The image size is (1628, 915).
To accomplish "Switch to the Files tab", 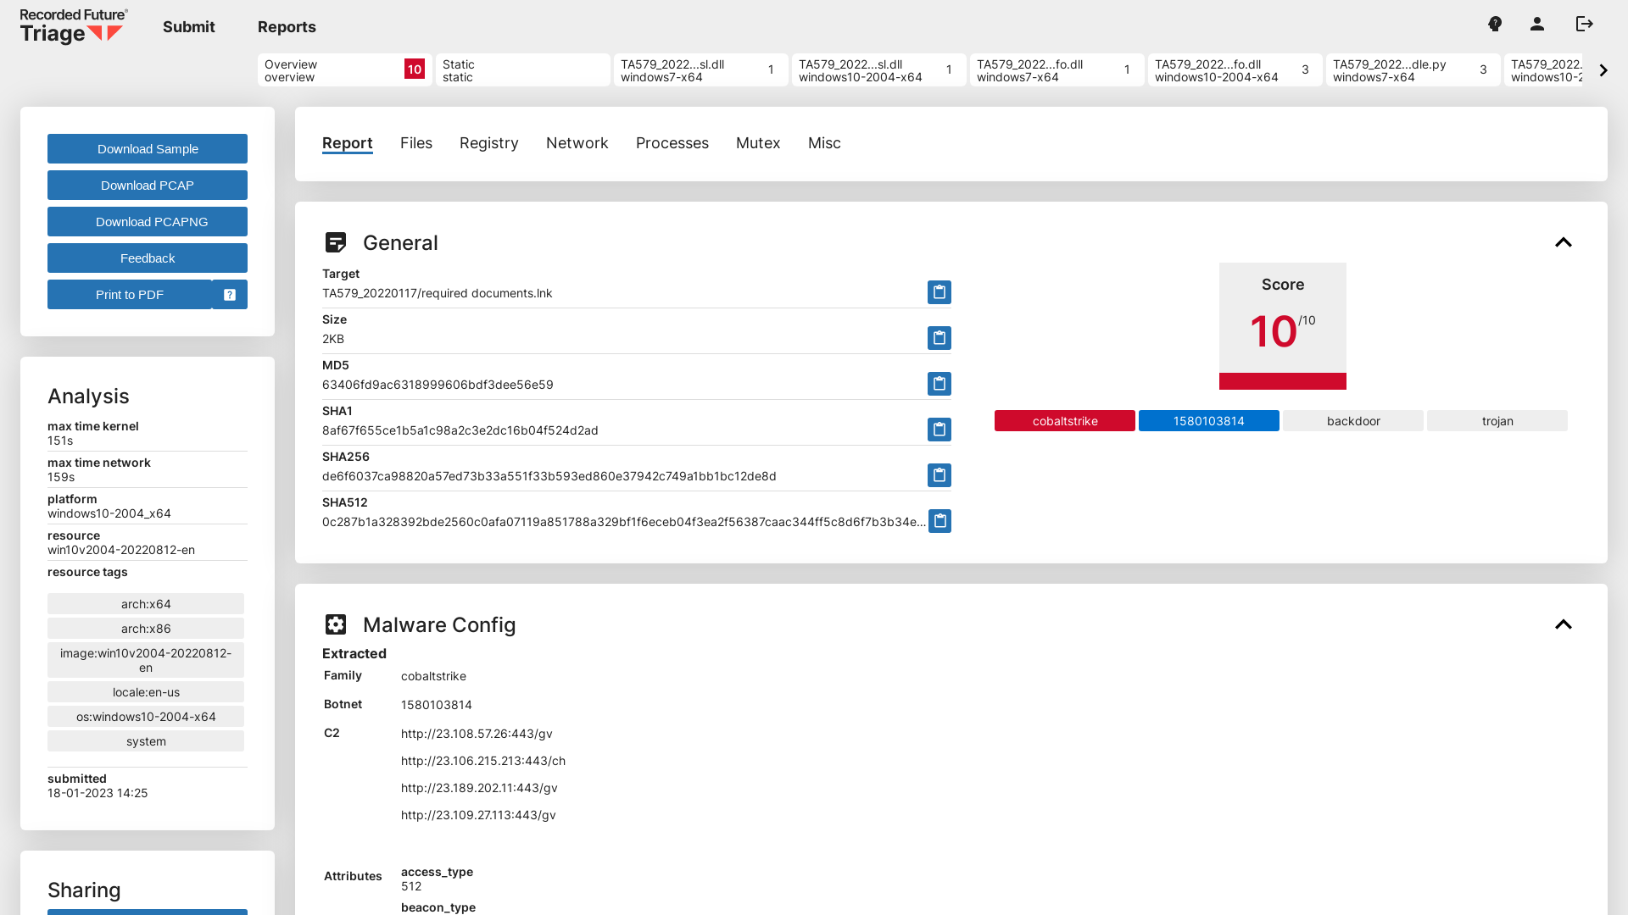I will [416, 143].
